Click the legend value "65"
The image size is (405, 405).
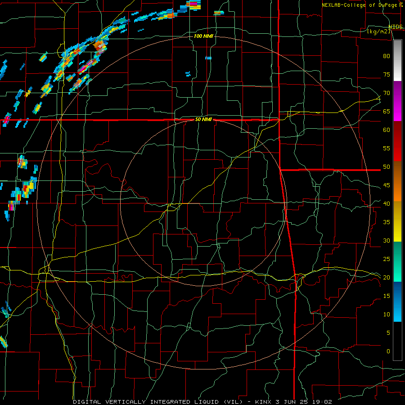coord(387,111)
